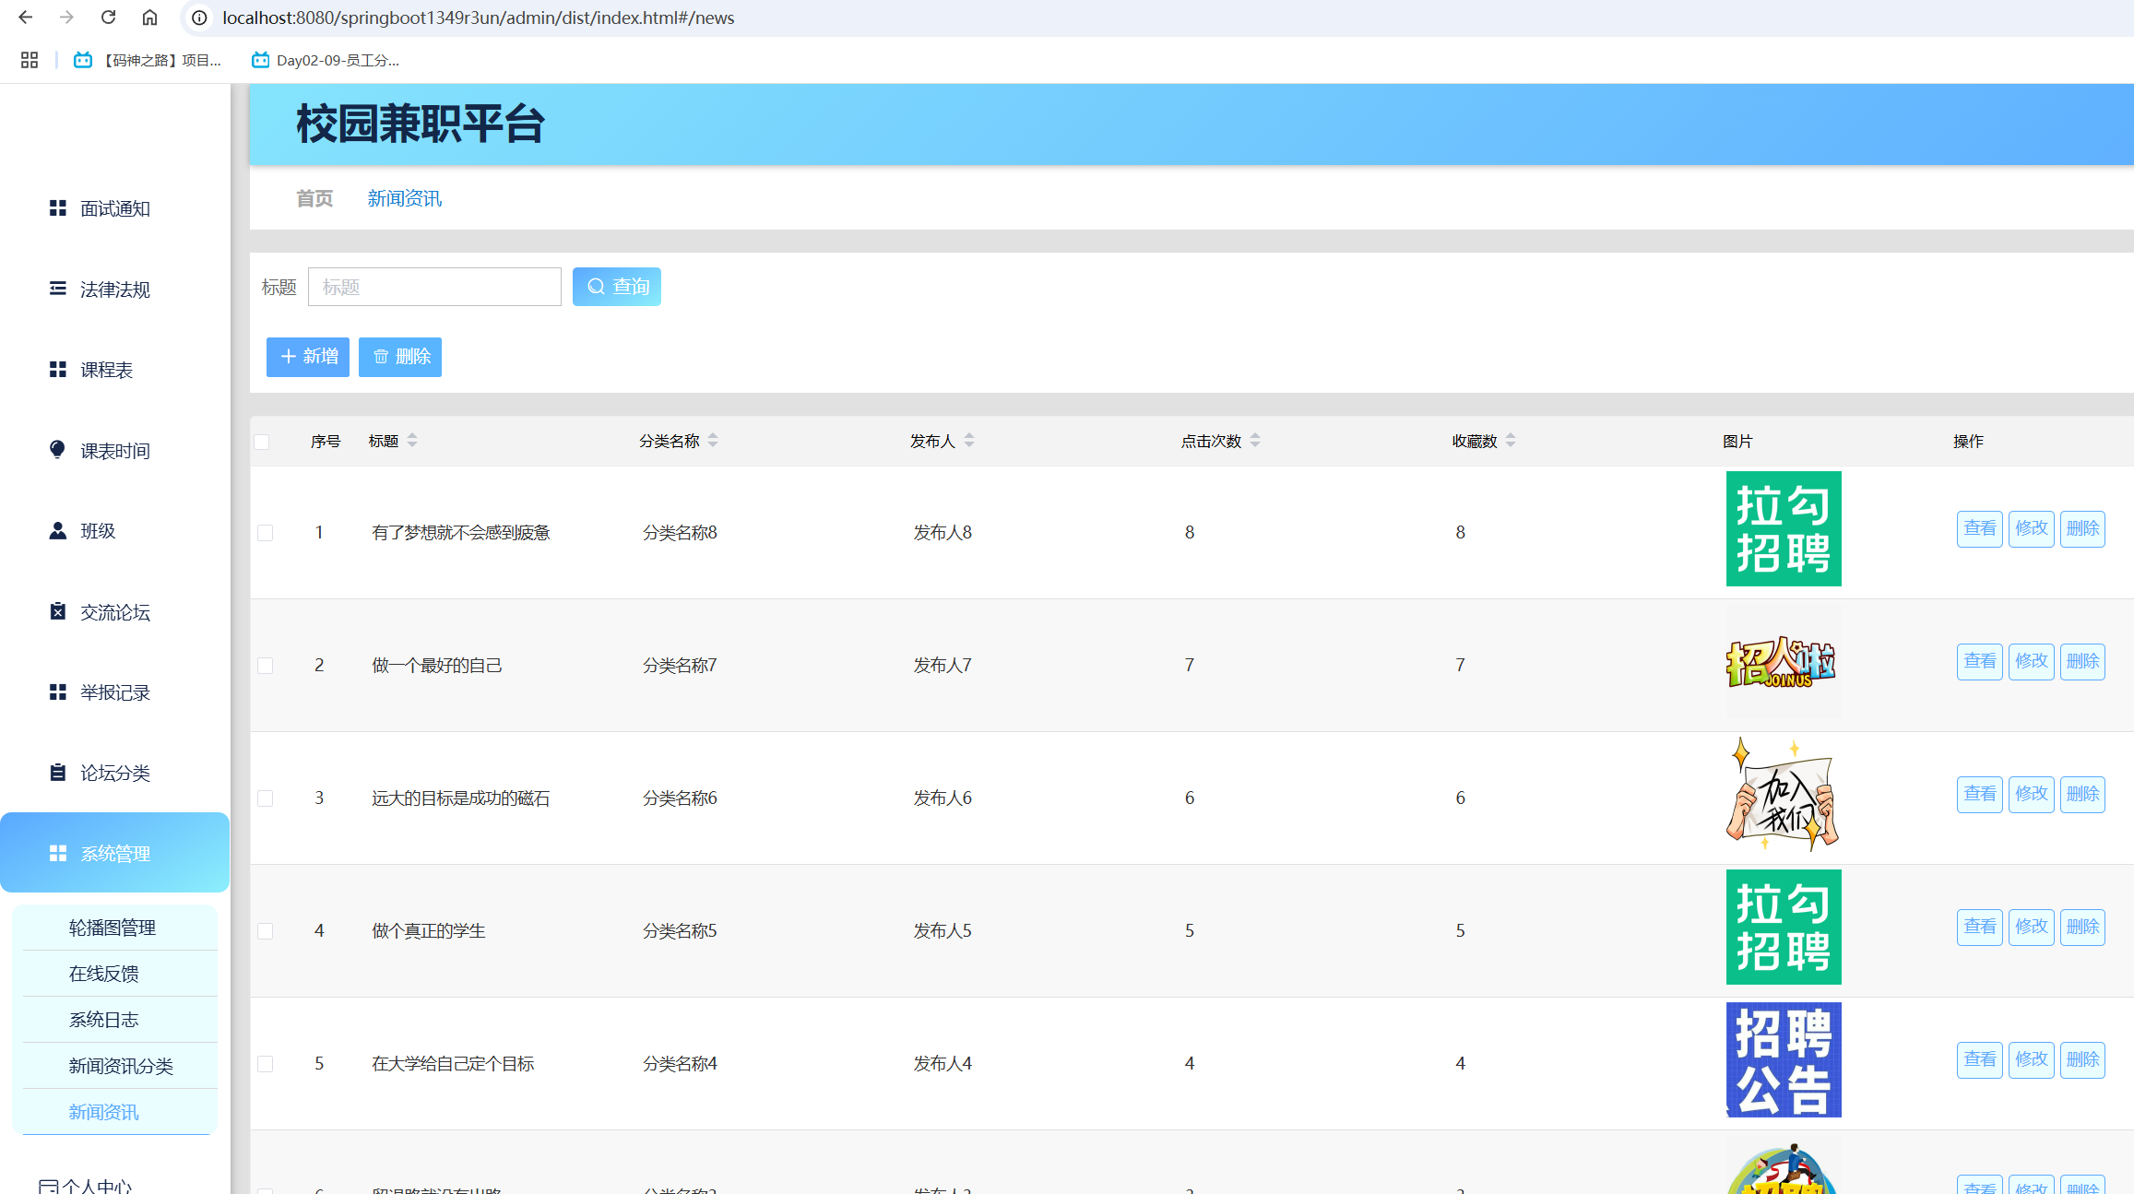Screen dimensions: 2134x1194
Task: Click the browser reload icon
Action: tap(108, 18)
